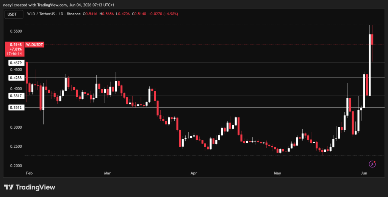Viewport: 388px width, 197px height.
Task: Click the change value −0.0270 (−4.98%)
Action: [163, 14]
